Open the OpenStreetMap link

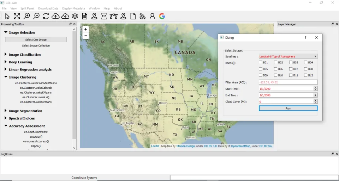240,146
